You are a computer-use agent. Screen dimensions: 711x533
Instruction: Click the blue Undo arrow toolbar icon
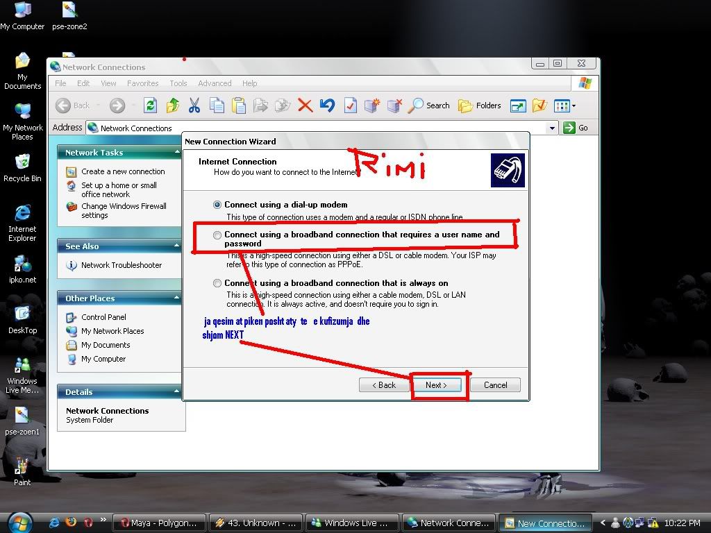click(328, 105)
